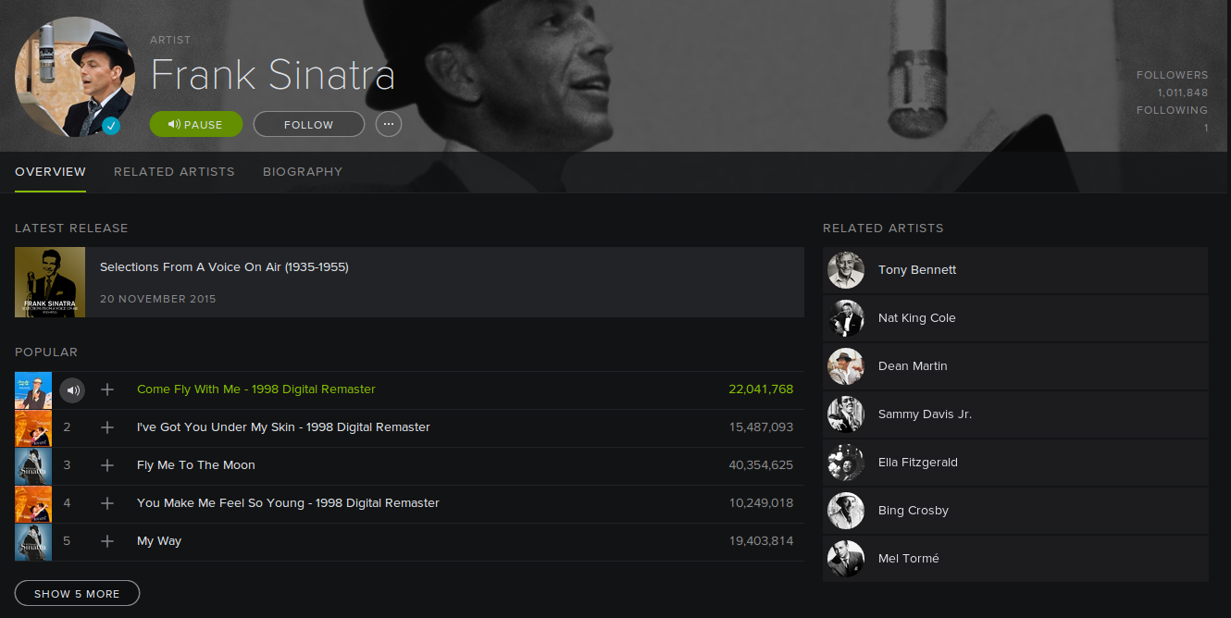Open Dean Martin related artist
Viewport: 1231px width, 618px height.
click(1015, 366)
